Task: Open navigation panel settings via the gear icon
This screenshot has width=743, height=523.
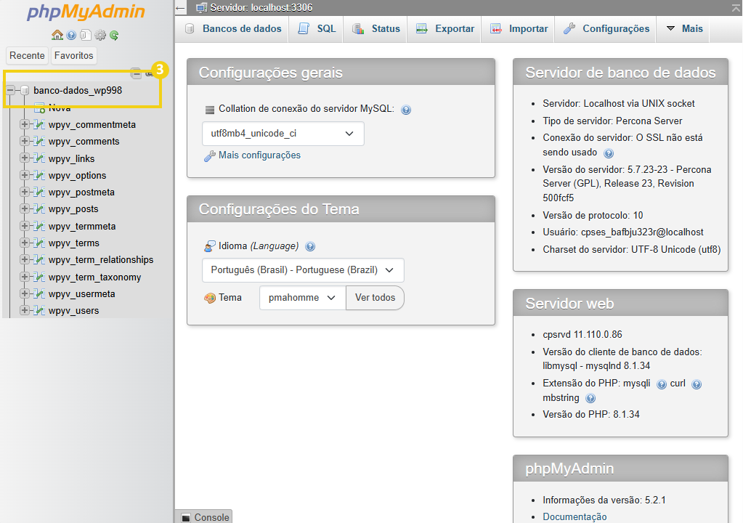Action: click(100, 34)
